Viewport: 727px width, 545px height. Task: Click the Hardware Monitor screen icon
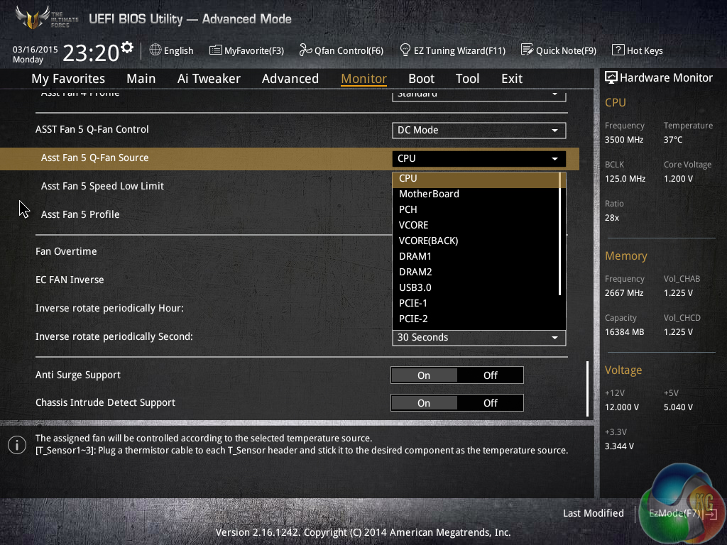pos(611,77)
